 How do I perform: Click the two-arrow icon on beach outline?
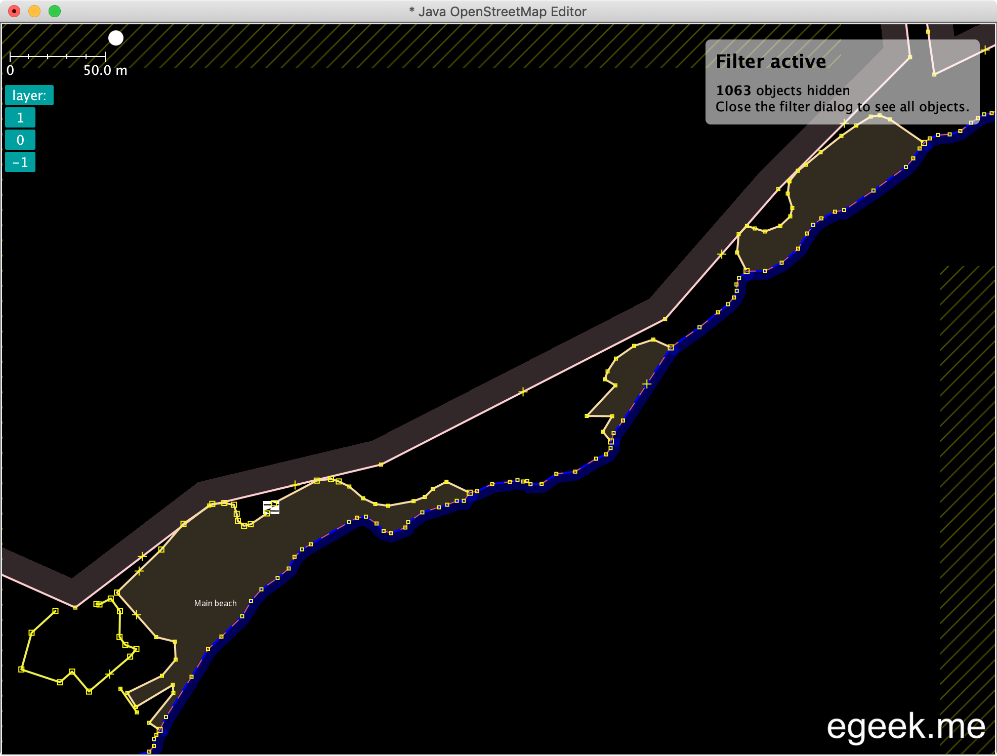coord(271,507)
